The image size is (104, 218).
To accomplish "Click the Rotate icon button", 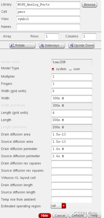I will [x=22, y=45].
